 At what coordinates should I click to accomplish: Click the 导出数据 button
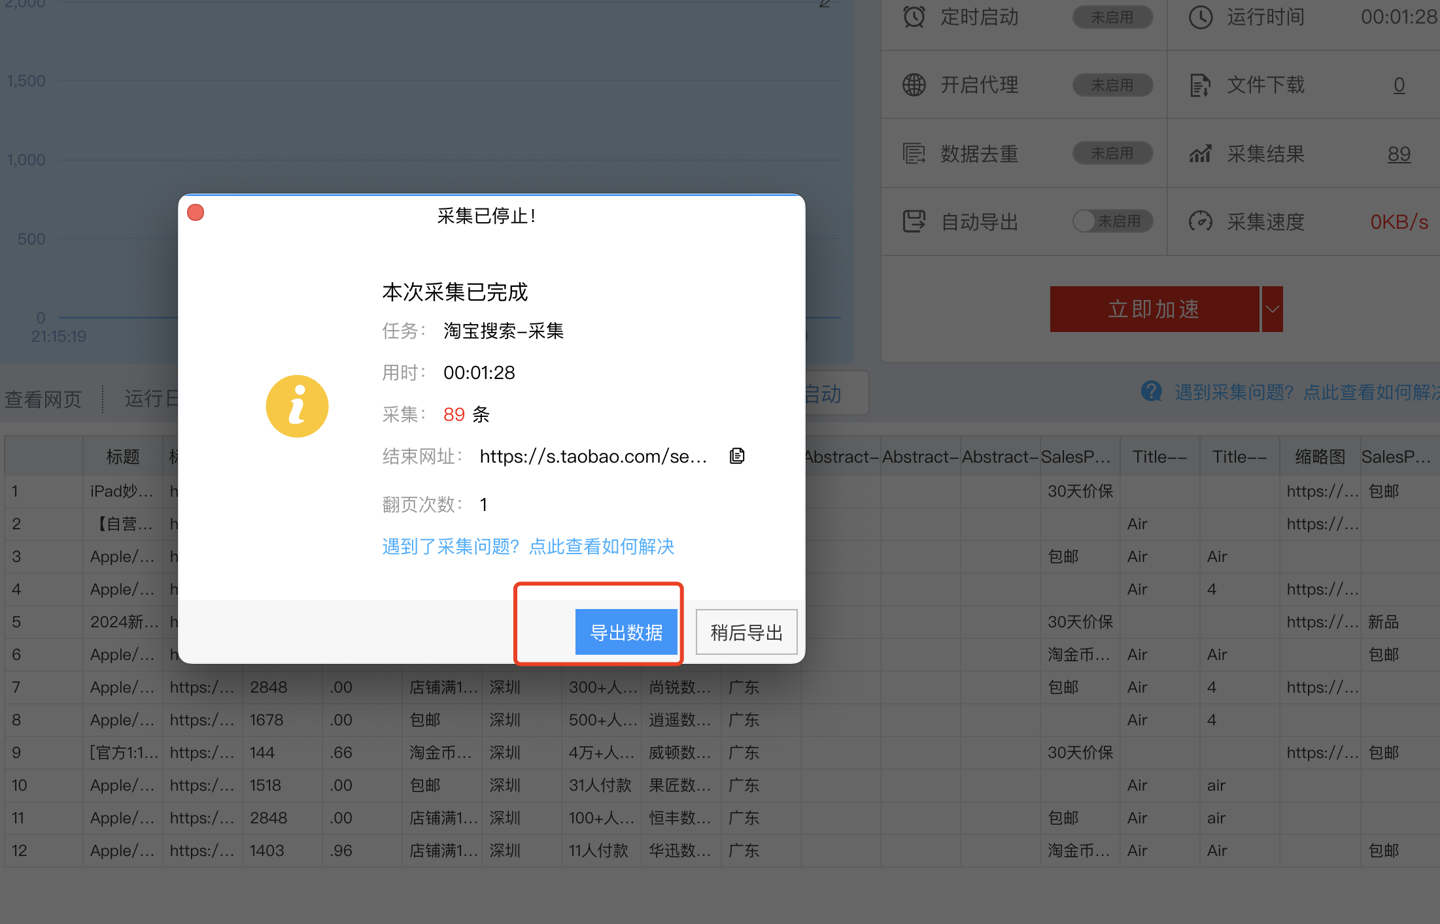(x=626, y=632)
